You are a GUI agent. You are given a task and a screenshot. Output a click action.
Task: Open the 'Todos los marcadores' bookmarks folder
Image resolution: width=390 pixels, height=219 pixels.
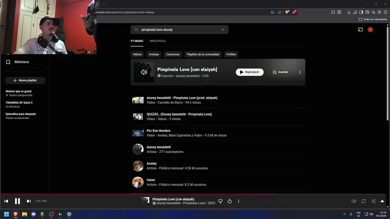(373, 19)
